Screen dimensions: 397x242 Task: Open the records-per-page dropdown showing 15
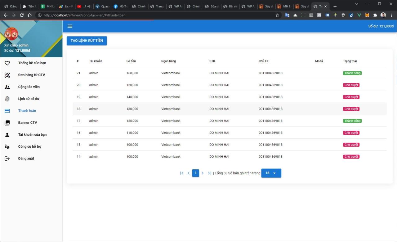coord(271,173)
